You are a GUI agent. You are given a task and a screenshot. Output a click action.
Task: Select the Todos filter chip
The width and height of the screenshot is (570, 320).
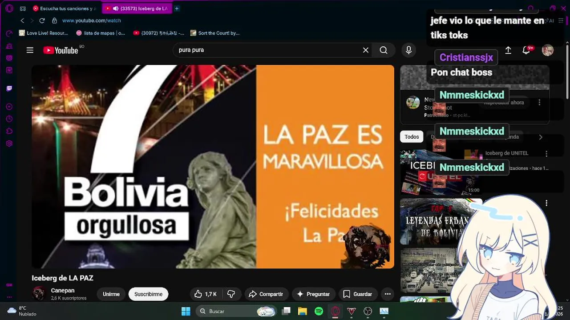click(412, 137)
